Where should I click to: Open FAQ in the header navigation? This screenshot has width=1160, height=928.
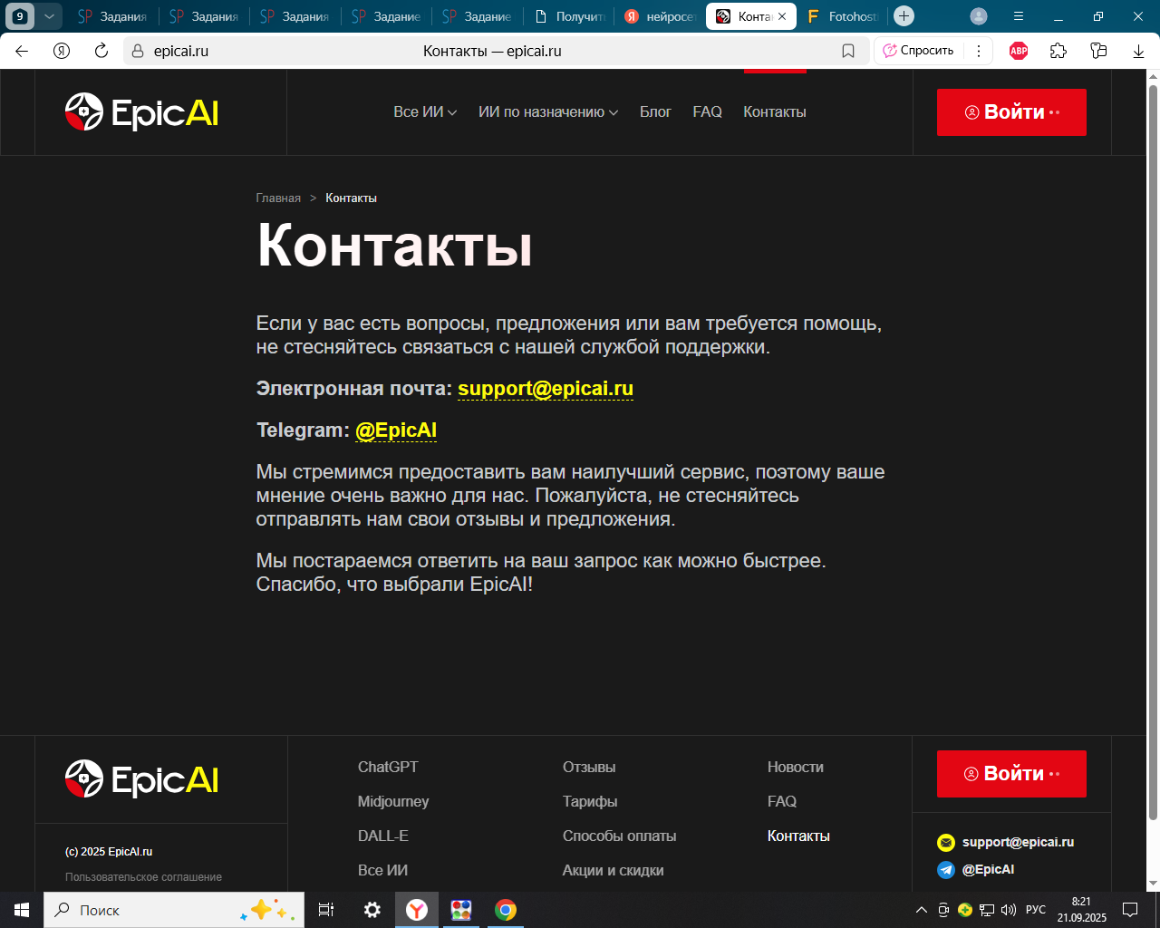(708, 112)
